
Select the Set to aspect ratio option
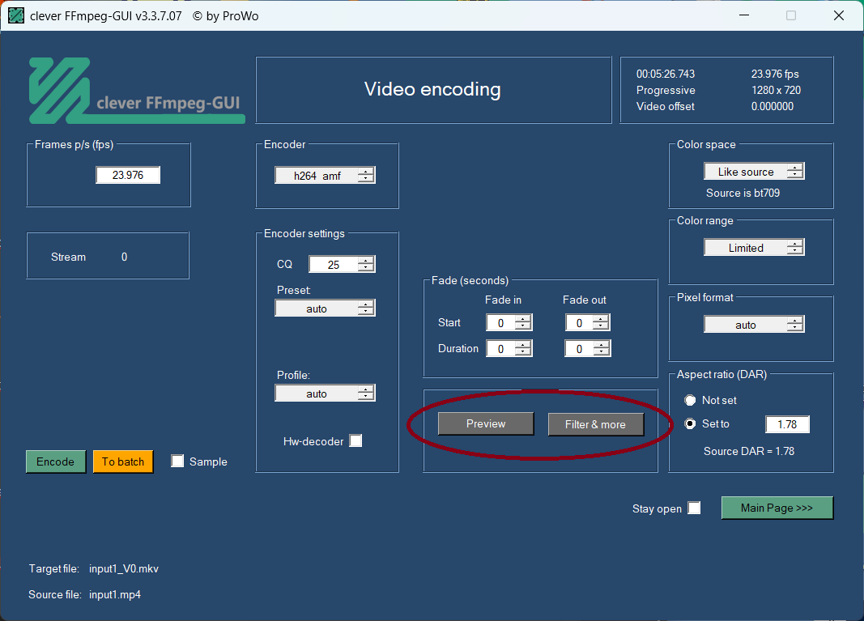coord(690,423)
